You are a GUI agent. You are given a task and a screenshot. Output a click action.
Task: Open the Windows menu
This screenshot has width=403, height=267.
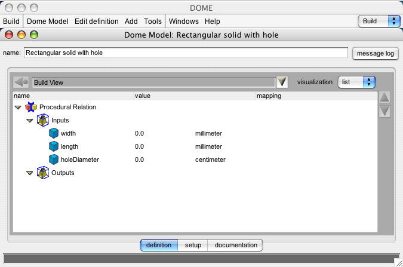183,22
